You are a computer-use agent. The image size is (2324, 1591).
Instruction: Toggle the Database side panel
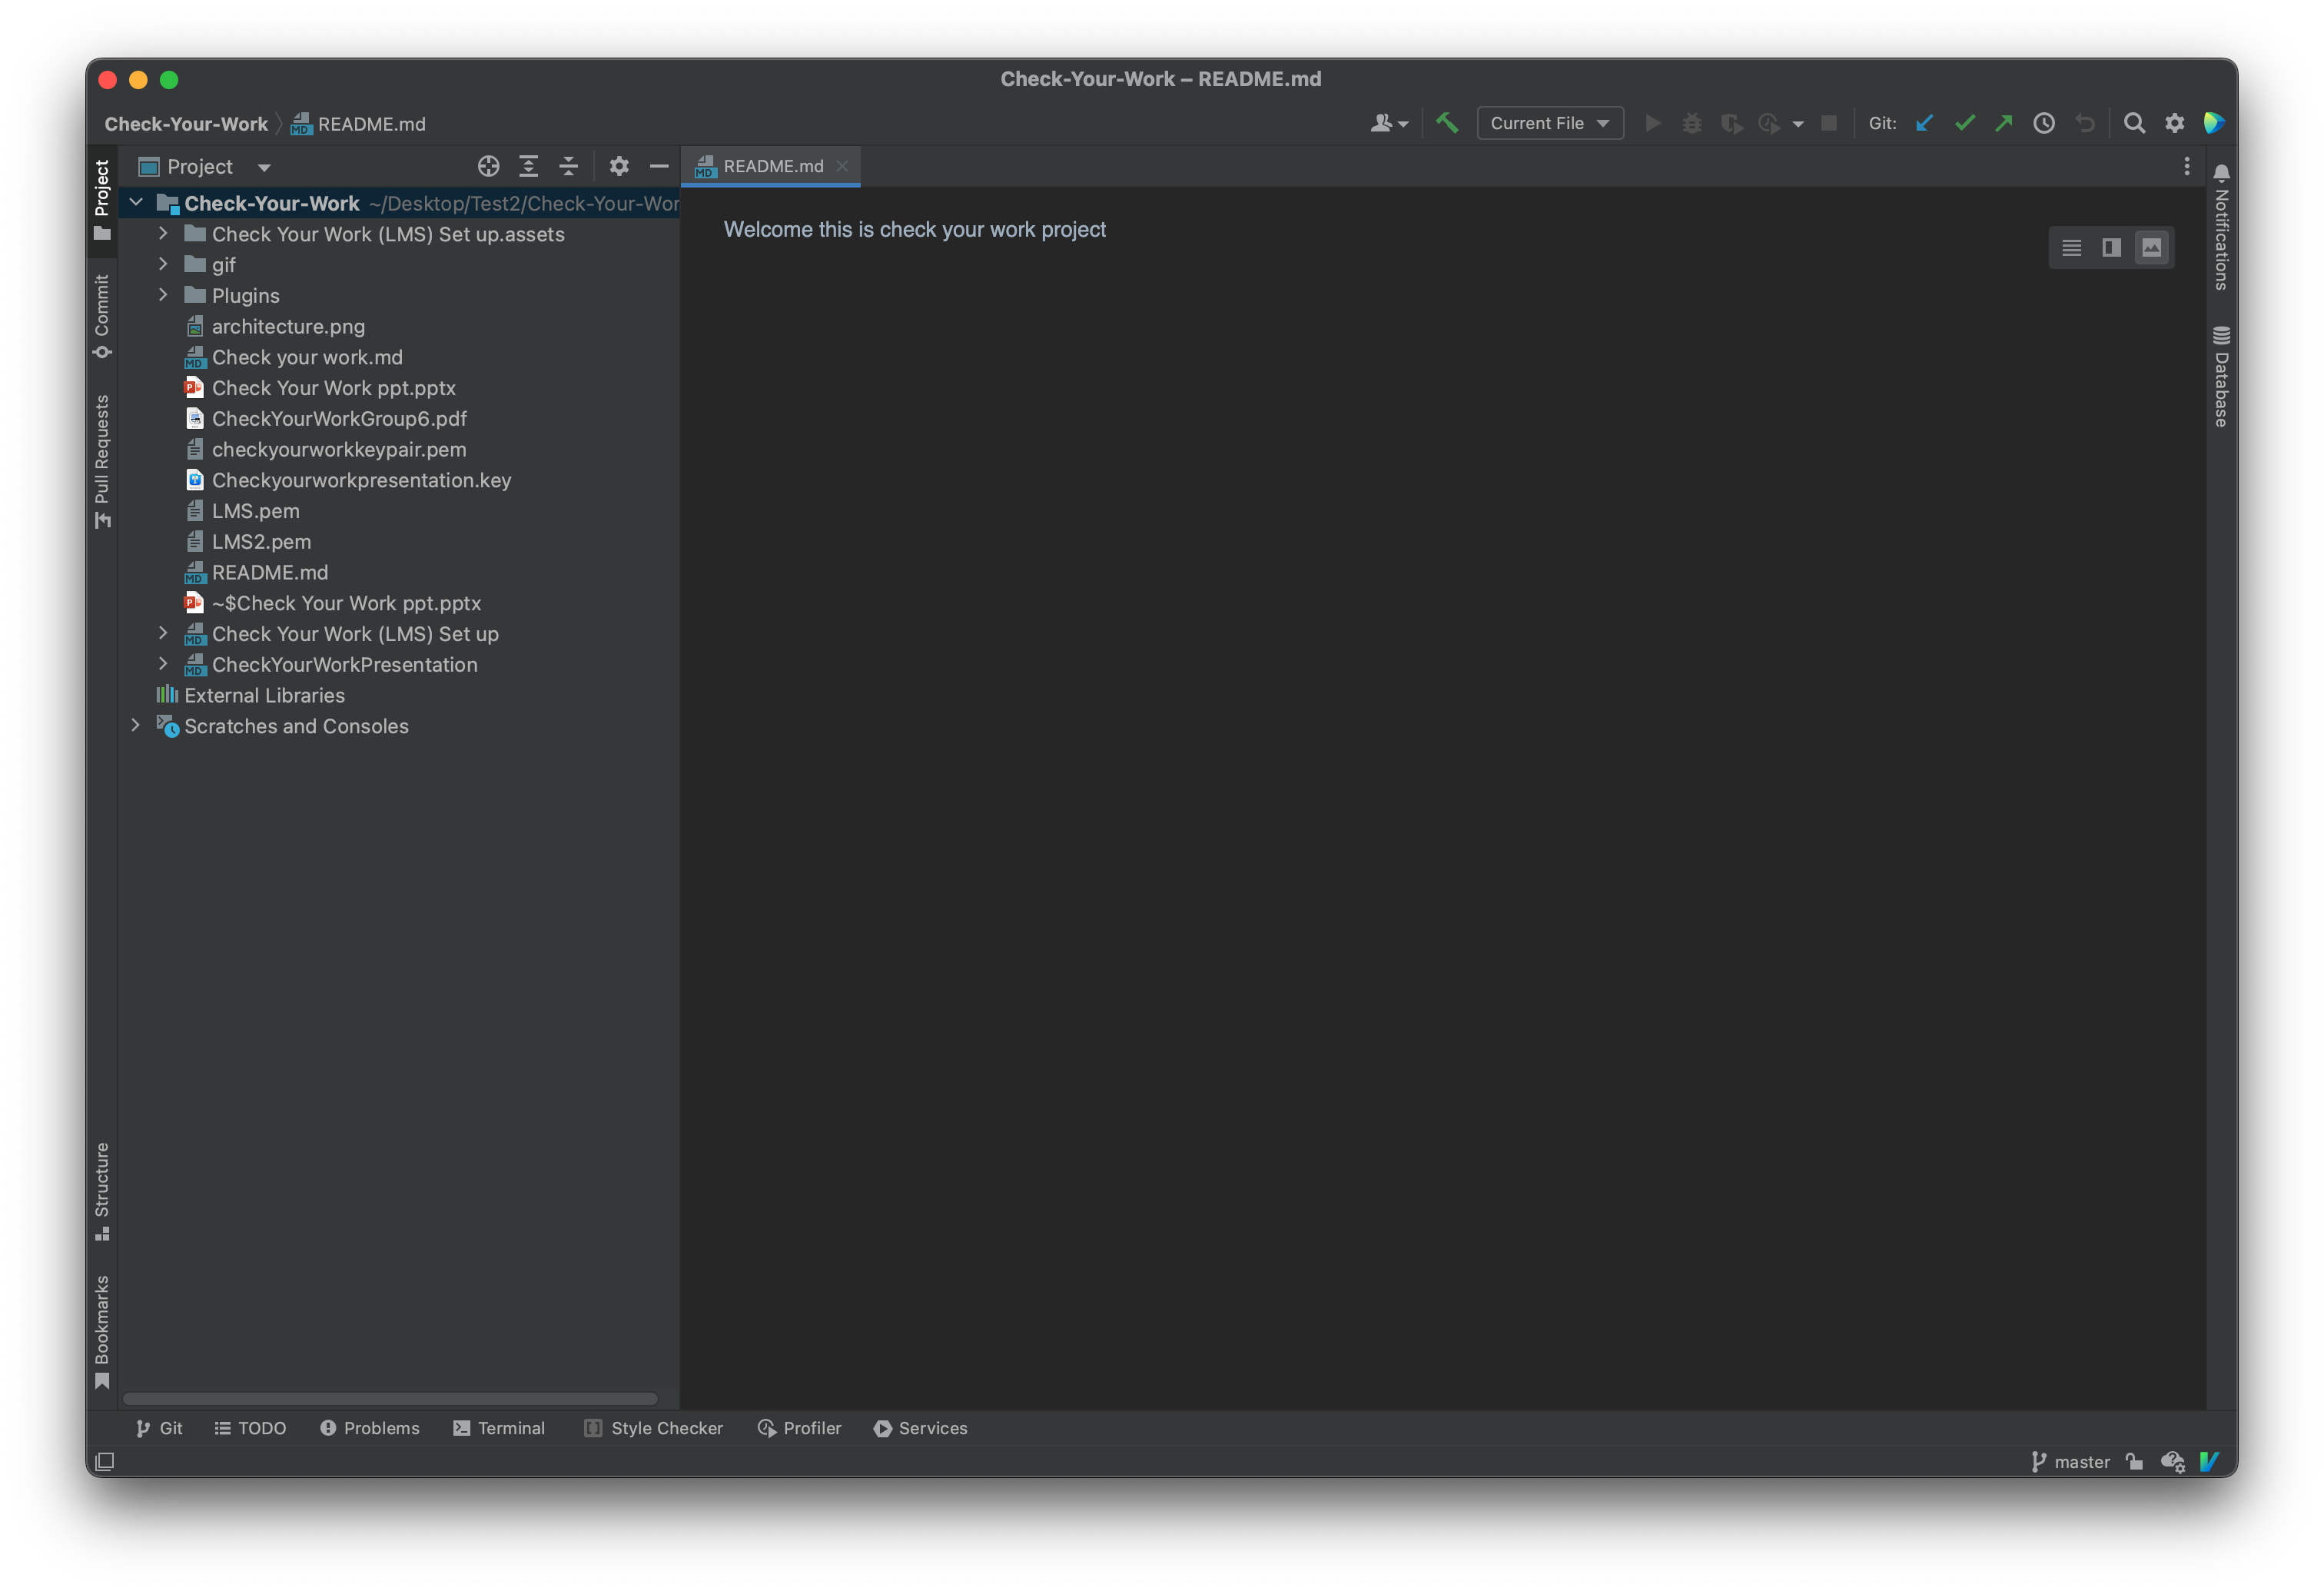click(x=2221, y=377)
